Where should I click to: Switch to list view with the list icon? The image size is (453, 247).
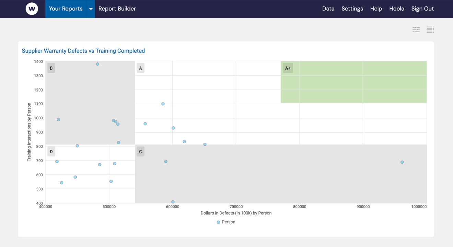click(x=430, y=30)
